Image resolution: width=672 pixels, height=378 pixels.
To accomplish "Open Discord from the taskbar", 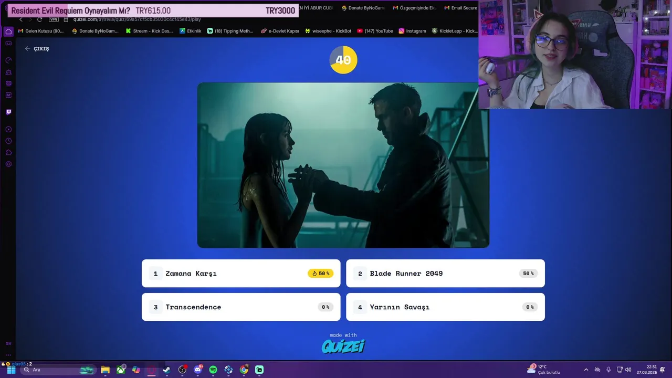I will pyautogui.click(x=198, y=370).
